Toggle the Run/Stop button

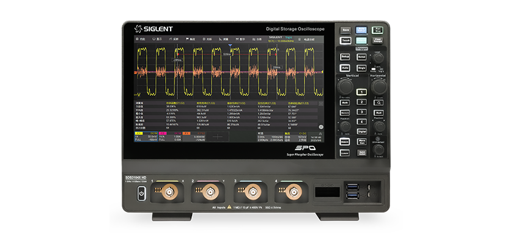377,30
